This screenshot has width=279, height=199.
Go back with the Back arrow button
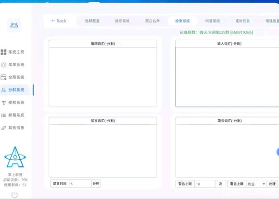(59, 21)
